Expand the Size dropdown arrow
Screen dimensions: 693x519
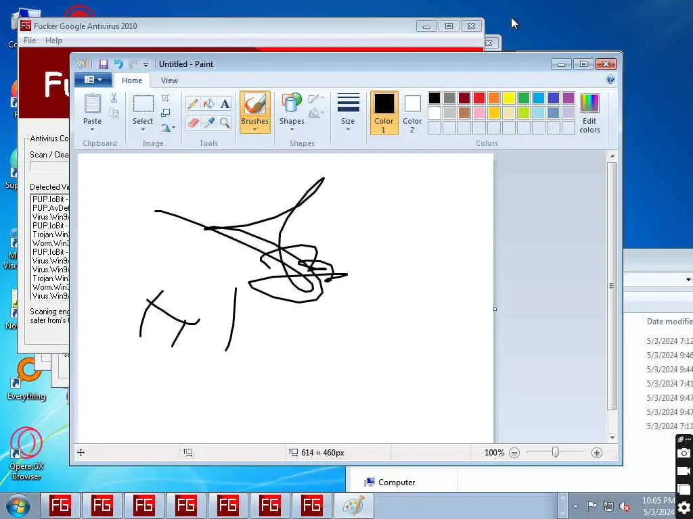[348, 130]
